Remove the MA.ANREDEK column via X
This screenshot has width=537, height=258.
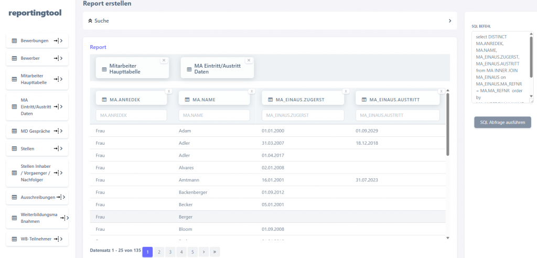click(168, 91)
